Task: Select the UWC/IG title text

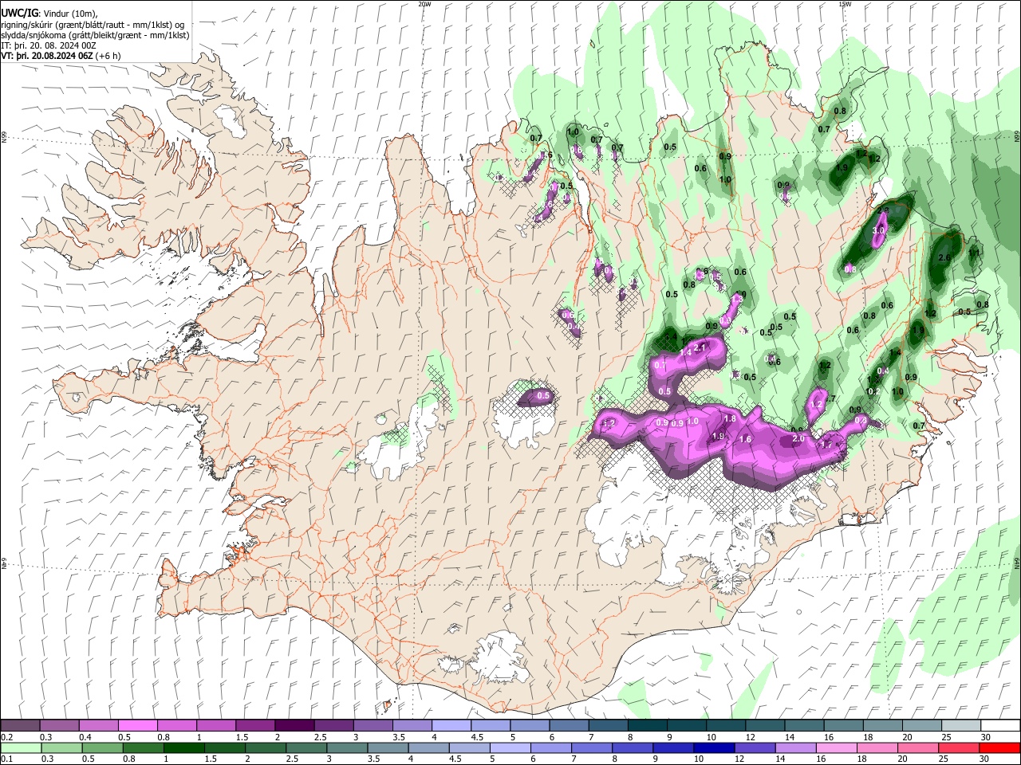Action: click(x=19, y=13)
